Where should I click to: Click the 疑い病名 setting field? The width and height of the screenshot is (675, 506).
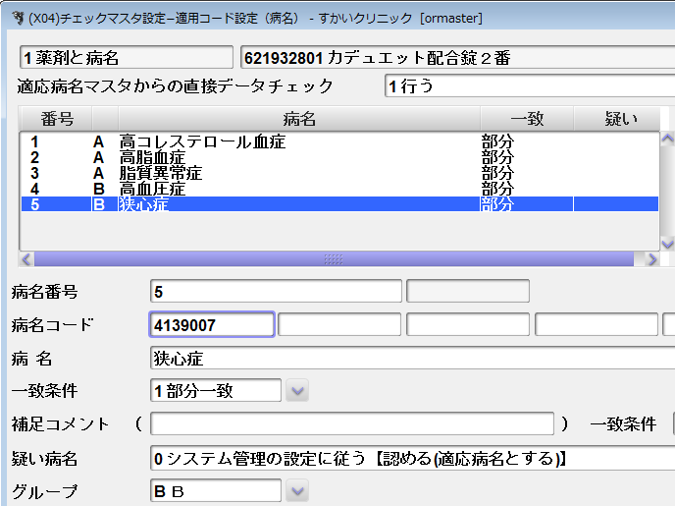(412, 458)
